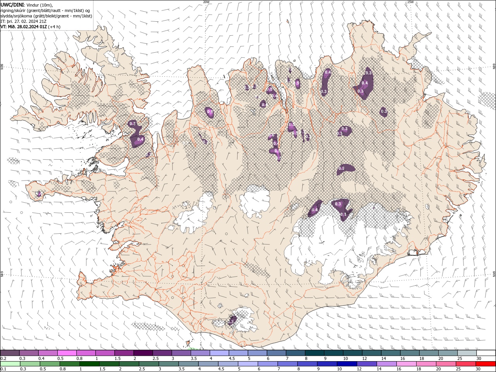This screenshot has width=496, height=372.
Task: Pick the darkest green swatch at 1 in lower legend
Action: click(x=89, y=364)
